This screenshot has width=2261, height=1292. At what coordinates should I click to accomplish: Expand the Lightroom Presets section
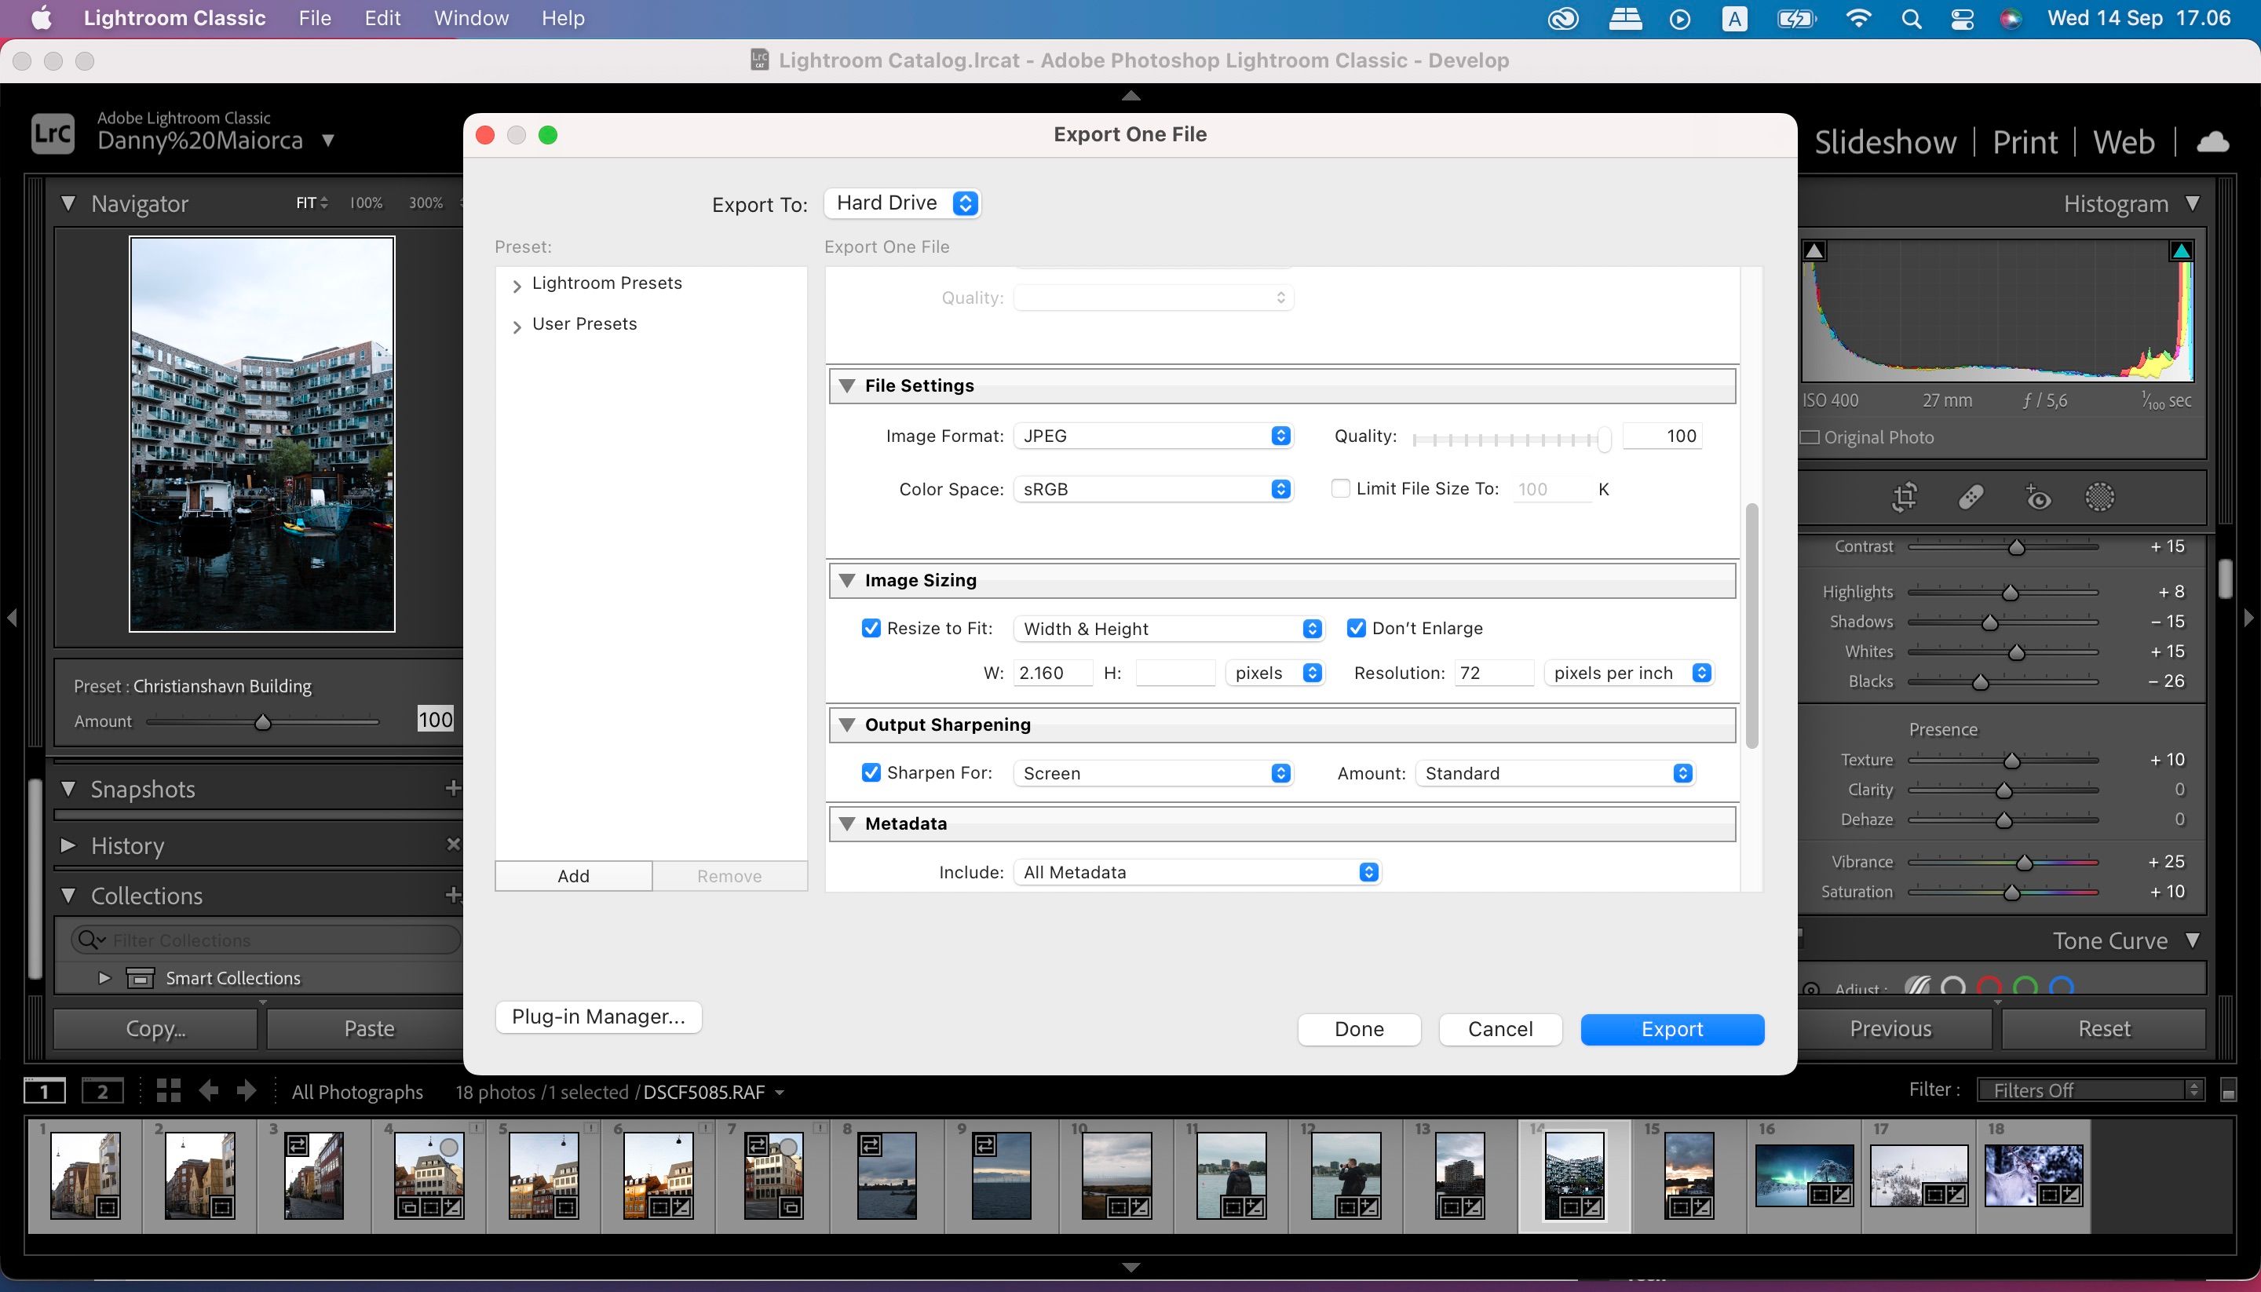tap(519, 283)
